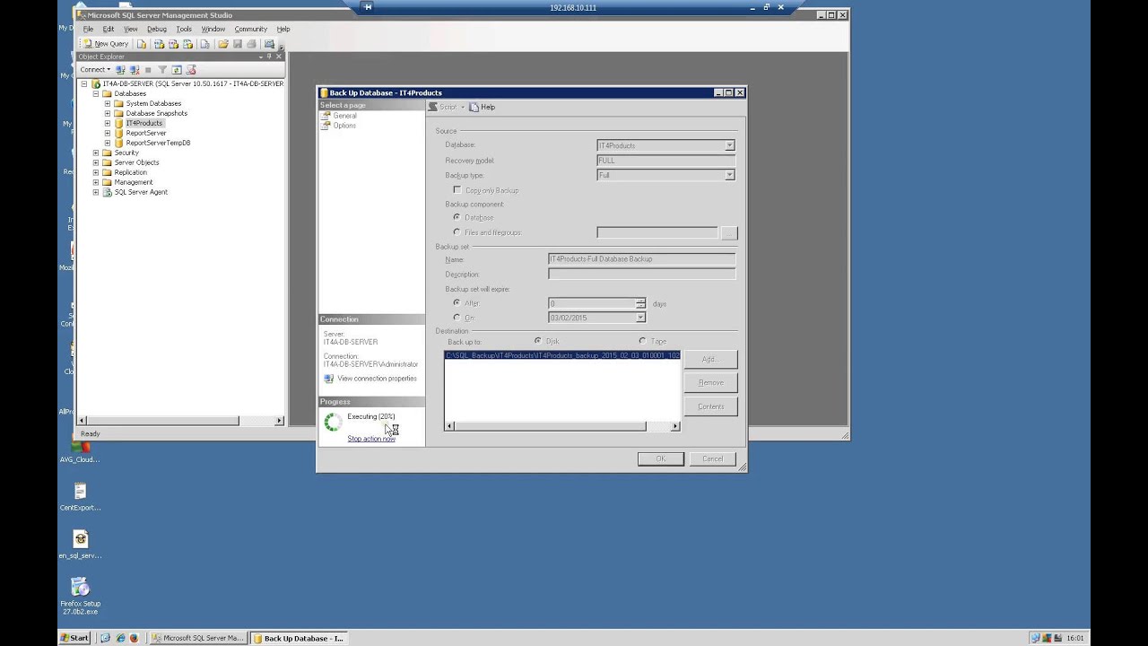Click the Object Explorer Filter funnel icon
Screen dimensions: 1148x646
pos(162,69)
